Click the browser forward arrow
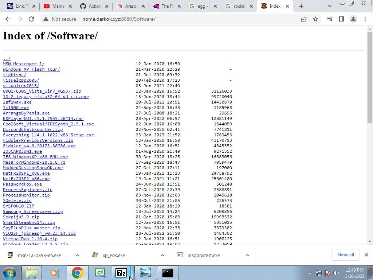The width and height of the screenshot is (373, 280). point(20,19)
